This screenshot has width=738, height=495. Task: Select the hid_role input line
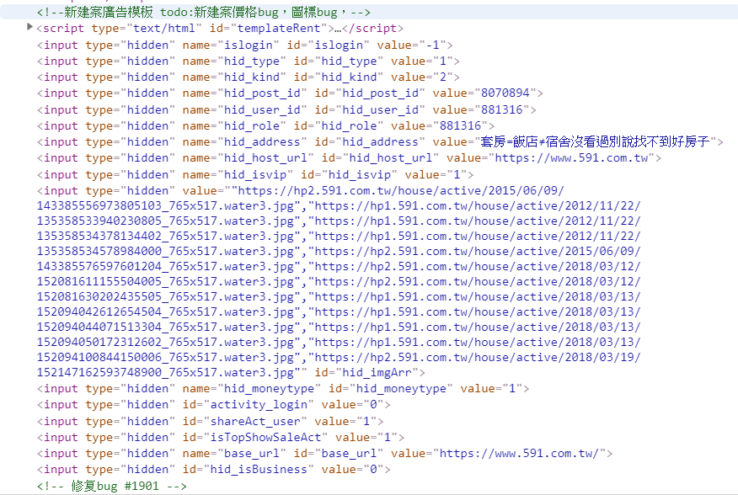tap(265, 125)
